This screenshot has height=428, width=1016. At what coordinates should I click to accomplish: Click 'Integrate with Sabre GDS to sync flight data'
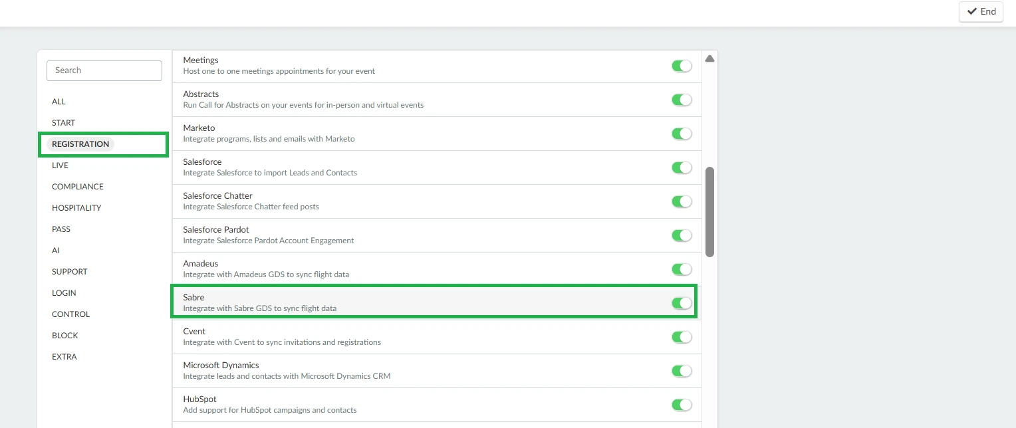pyautogui.click(x=259, y=308)
